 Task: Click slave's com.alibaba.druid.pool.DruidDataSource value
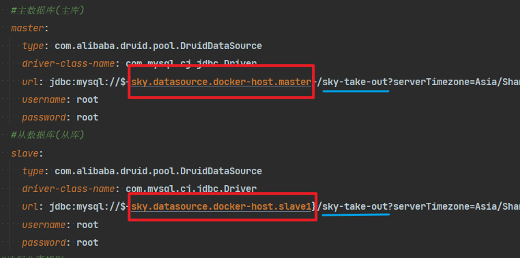[x=158, y=171]
